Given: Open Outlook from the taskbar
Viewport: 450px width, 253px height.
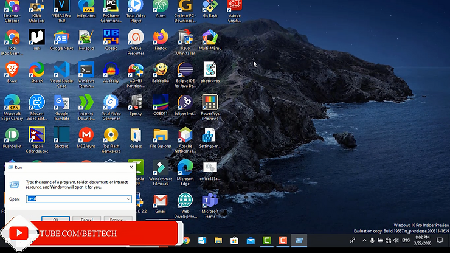Looking at the screenshot, I should point(202,240).
